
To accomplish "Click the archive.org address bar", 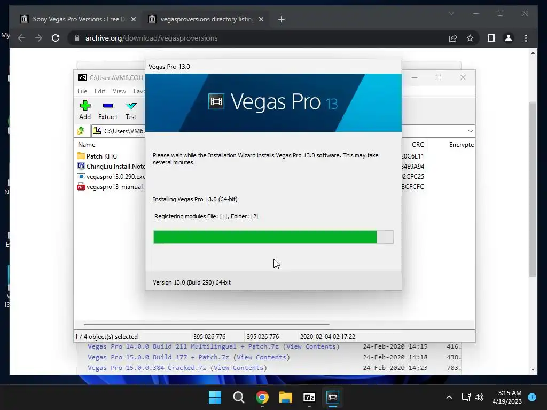I will coord(258,38).
